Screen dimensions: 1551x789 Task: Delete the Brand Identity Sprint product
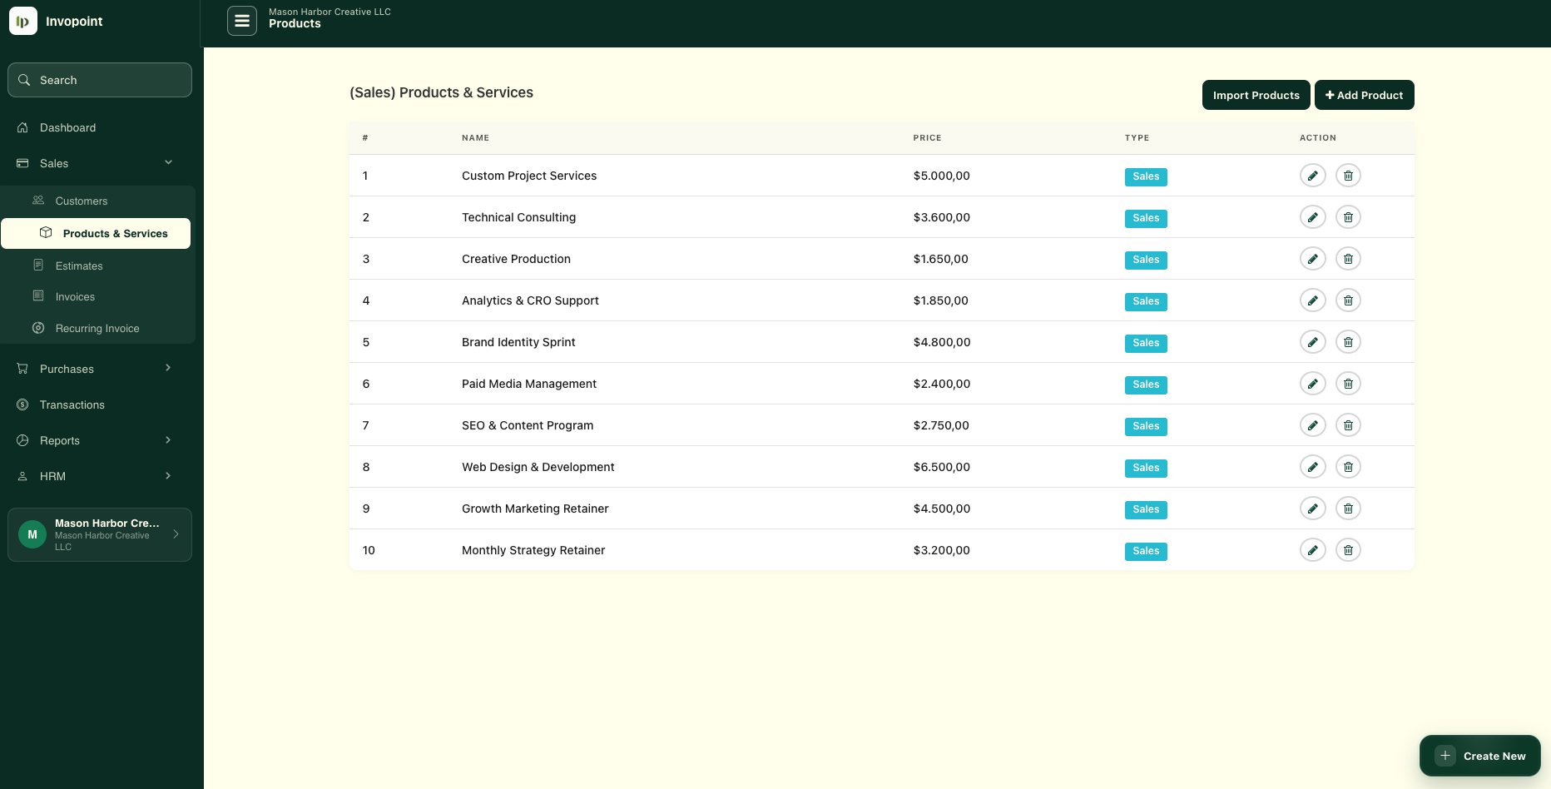[x=1348, y=342]
